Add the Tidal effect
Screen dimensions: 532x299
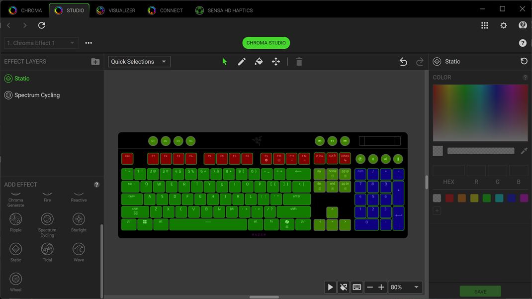[47, 252]
